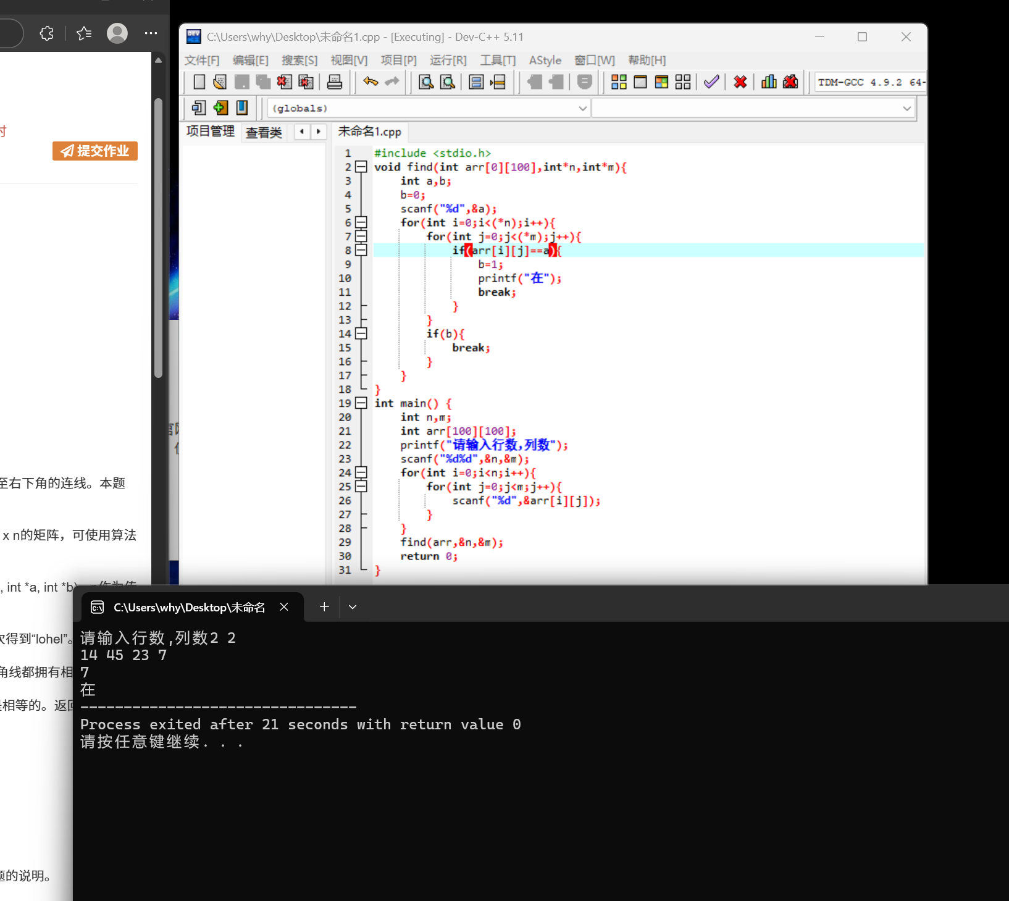This screenshot has width=1009, height=901.
Task: Click the green plus Toggle bookmarks icon
Action: point(220,108)
